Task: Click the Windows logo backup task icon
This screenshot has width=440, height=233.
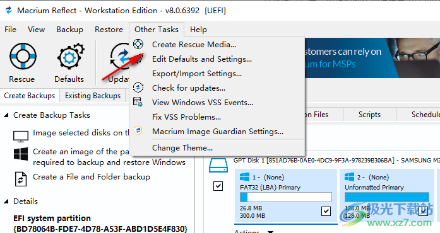Action: tap(21, 154)
